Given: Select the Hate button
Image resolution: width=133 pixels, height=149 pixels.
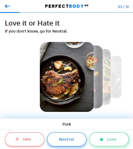Looking at the screenshot, I should (x=24, y=139).
